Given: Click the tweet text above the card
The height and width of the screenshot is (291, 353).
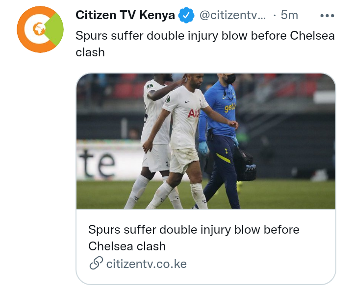Looking at the screenshot, I should [x=205, y=44].
